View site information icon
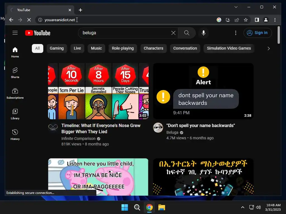Screen dimensions: 286x214 pos(40,20)
